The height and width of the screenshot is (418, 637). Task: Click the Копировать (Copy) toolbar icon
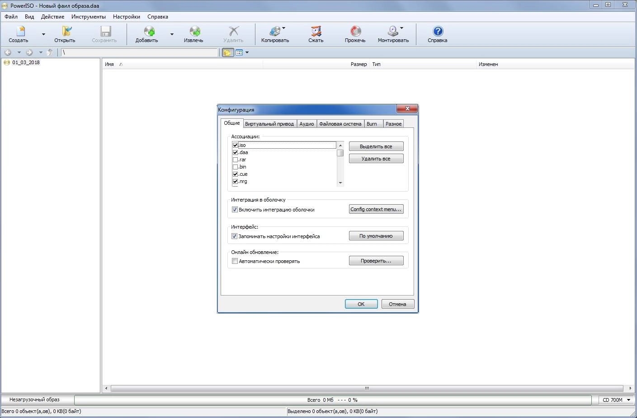click(275, 34)
